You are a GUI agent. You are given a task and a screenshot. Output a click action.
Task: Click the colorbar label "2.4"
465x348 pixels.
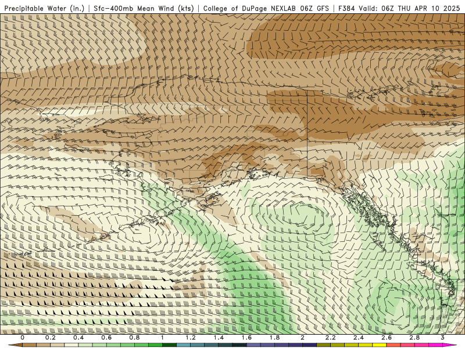(359, 338)
